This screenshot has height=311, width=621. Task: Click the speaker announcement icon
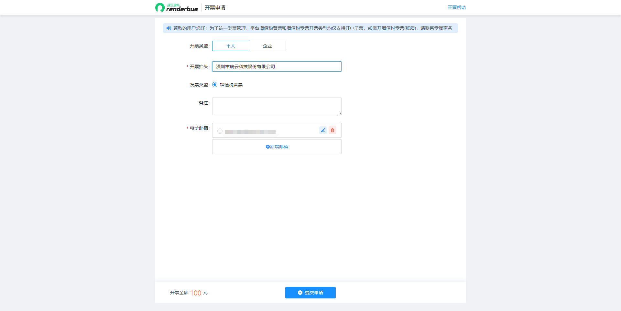169,28
